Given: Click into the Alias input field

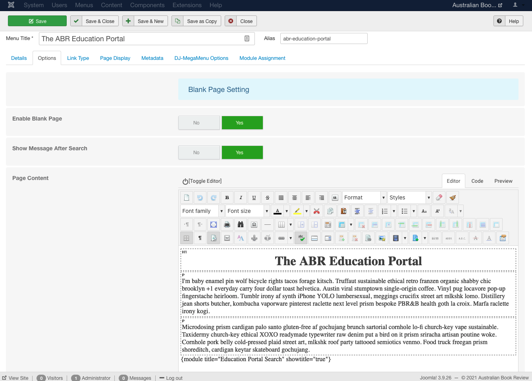Looking at the screenshot, I should (x=324, y=38).
